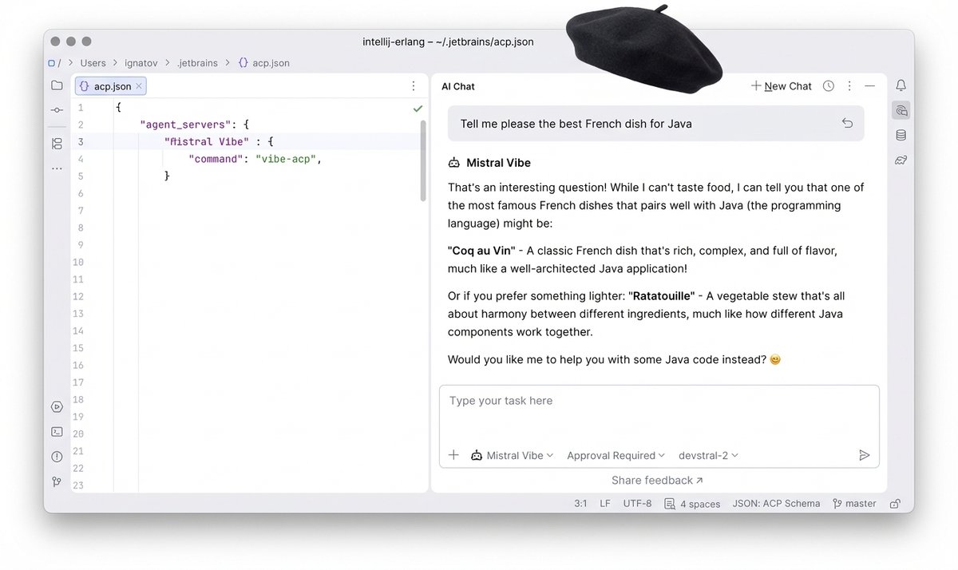
Task: Start a New Chat
Action: coord(782,86)
